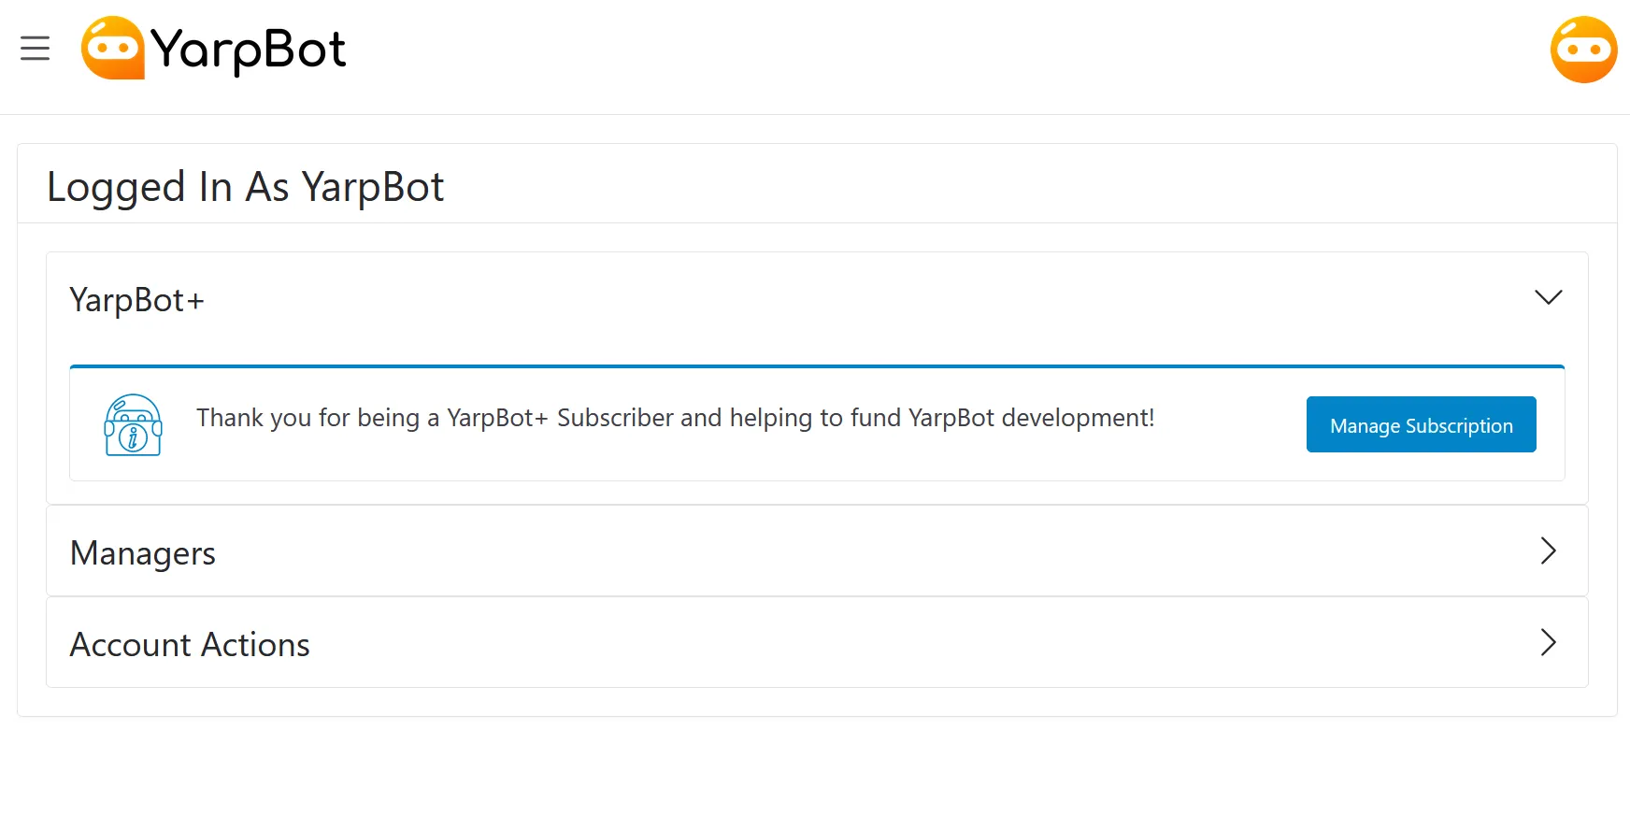Viewport: 1630px width, 830px height.
Task: Click the orange YarpBot robot logo icon
Action: tap(114, 49)
